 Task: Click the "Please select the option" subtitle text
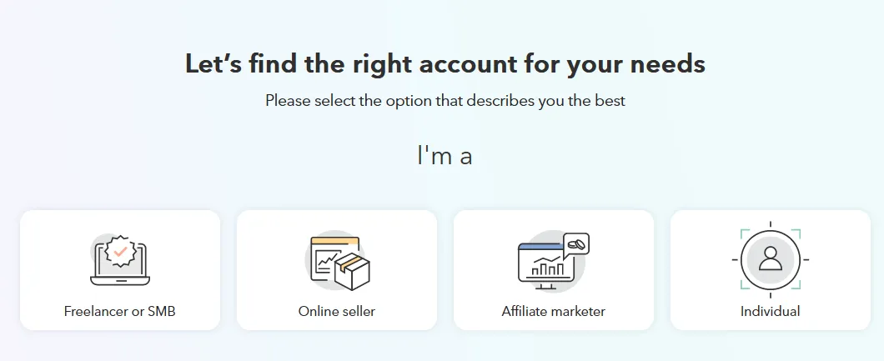coord(445,102)
